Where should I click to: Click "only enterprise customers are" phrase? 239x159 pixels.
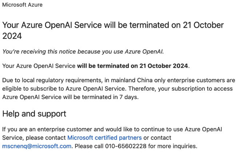point(196,80)
